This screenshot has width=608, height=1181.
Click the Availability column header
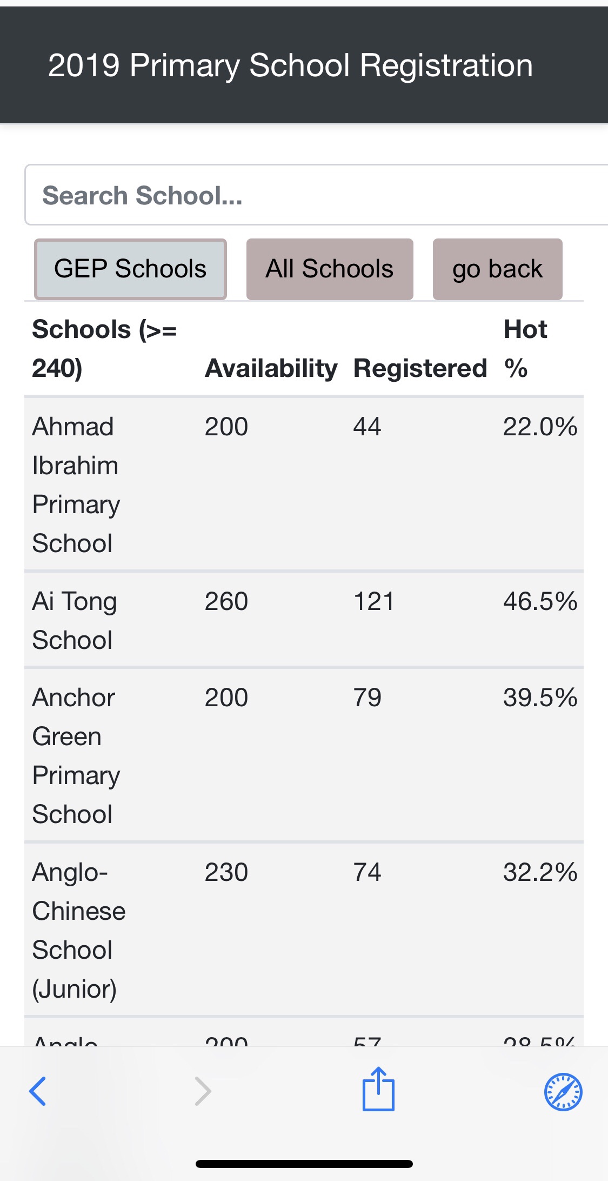(x=271, y=368)
